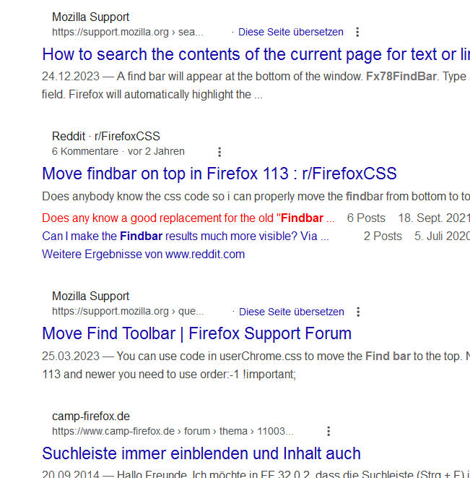Click "Mozilla Support" name above first result
This screenshot has width=470, height=478.
click(x=90, y=17)
